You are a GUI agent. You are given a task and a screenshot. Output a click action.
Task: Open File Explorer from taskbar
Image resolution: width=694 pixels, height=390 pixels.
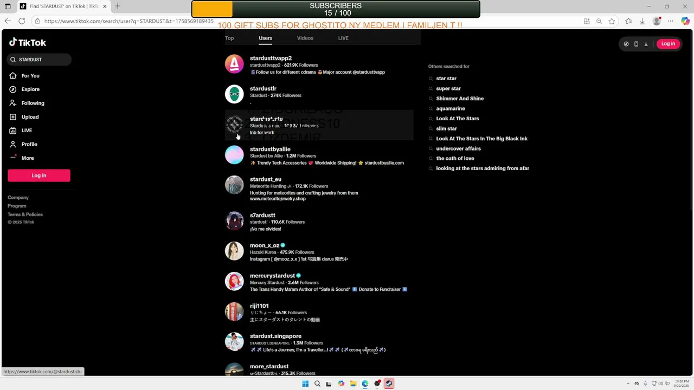coord(353,383)
